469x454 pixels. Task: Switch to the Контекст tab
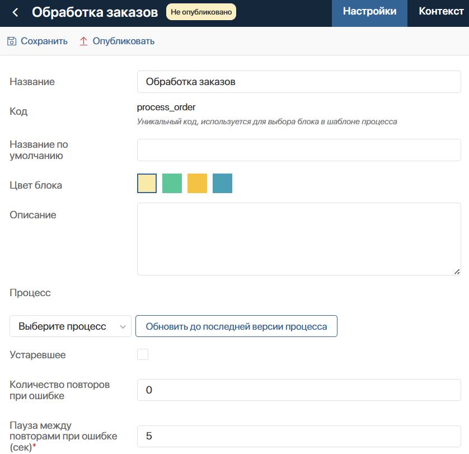pos(441,11)
